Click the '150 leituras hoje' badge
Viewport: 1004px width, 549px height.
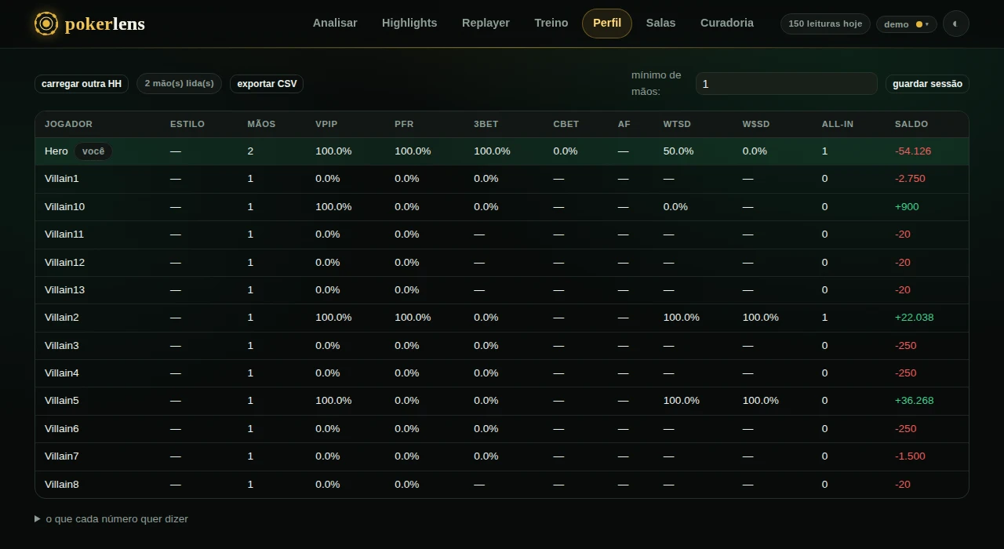click(825, 24)
